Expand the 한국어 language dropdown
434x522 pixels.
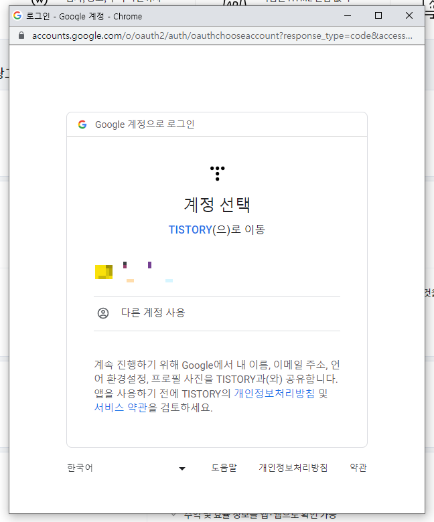(x=127, y=468)
